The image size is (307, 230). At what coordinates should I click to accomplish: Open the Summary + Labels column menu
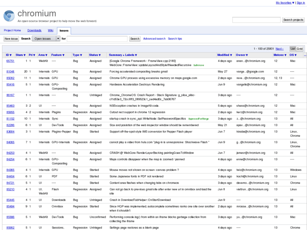click(x=123, y=55)
